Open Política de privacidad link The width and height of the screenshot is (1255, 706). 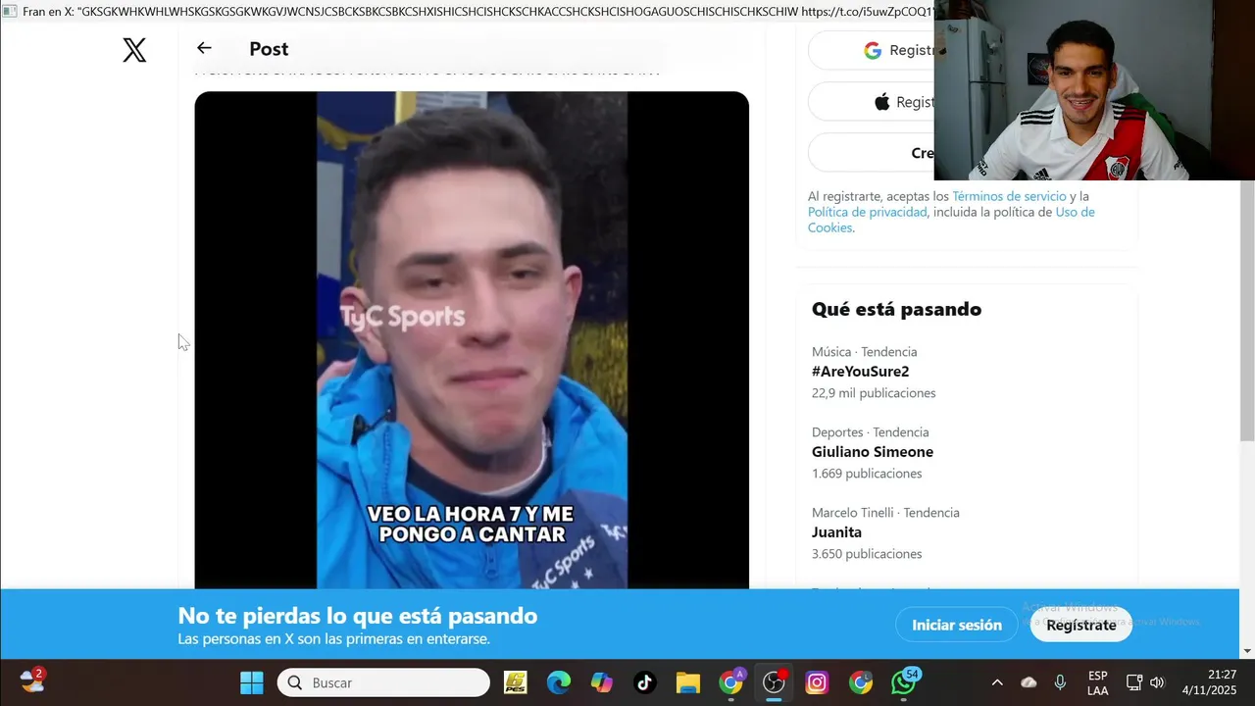867,212
